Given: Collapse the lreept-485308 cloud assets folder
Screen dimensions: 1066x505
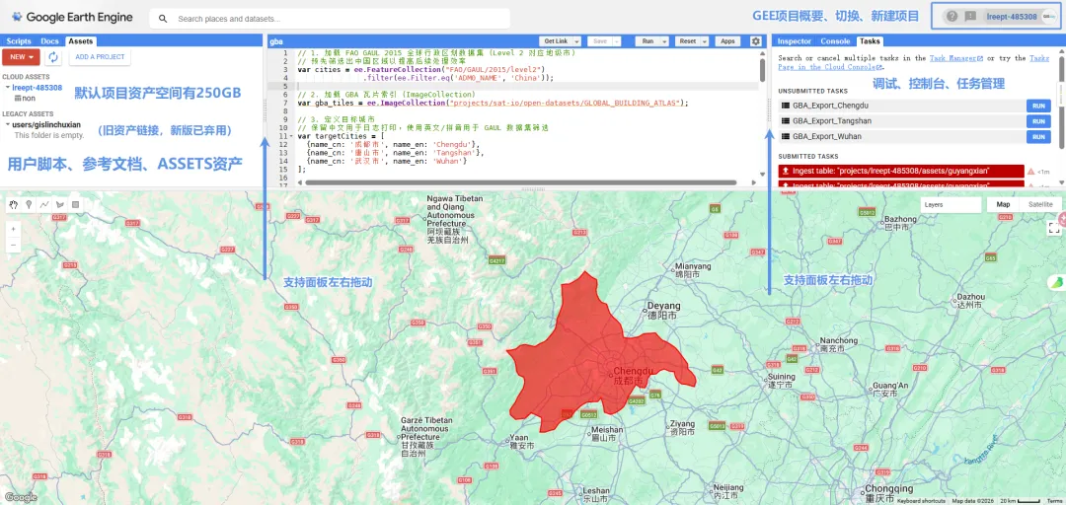Looking at the screenshot, I should [8, 88].
